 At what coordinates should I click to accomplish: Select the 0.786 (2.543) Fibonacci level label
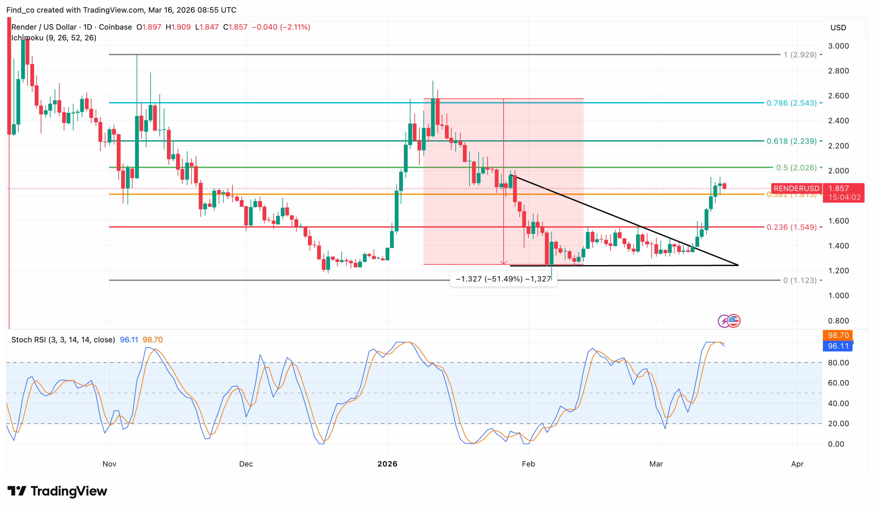click(792, 103)
